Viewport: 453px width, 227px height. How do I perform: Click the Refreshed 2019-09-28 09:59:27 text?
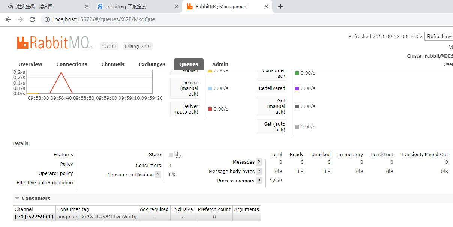[385, 37]
